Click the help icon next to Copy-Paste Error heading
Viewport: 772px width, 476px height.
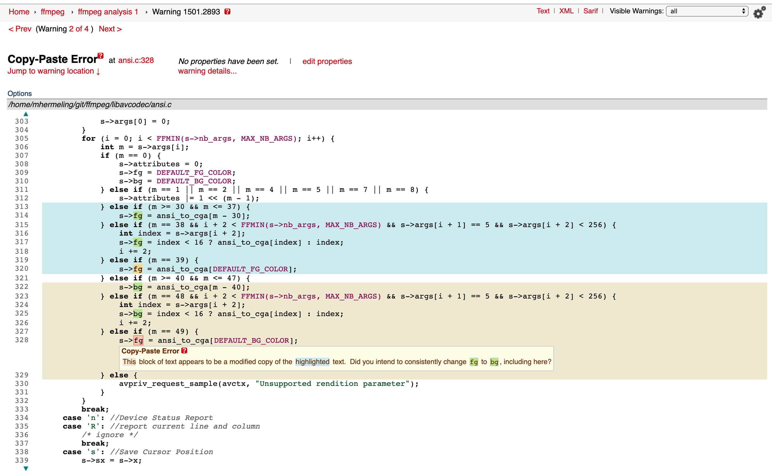(100, 56)
